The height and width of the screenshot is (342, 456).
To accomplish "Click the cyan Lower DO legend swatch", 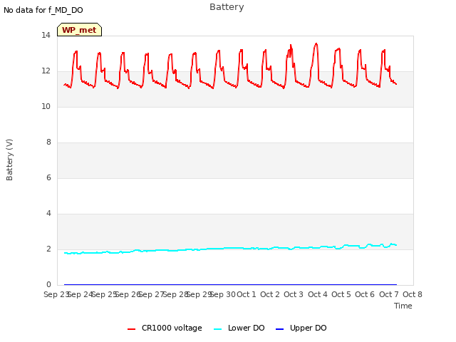I will [x=217, y=329].
